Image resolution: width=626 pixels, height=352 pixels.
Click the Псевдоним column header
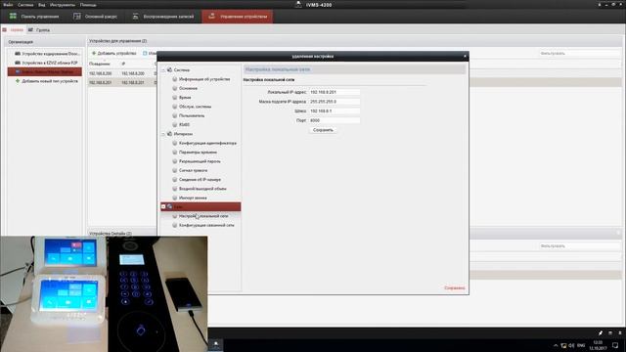[x=100, y=64]
